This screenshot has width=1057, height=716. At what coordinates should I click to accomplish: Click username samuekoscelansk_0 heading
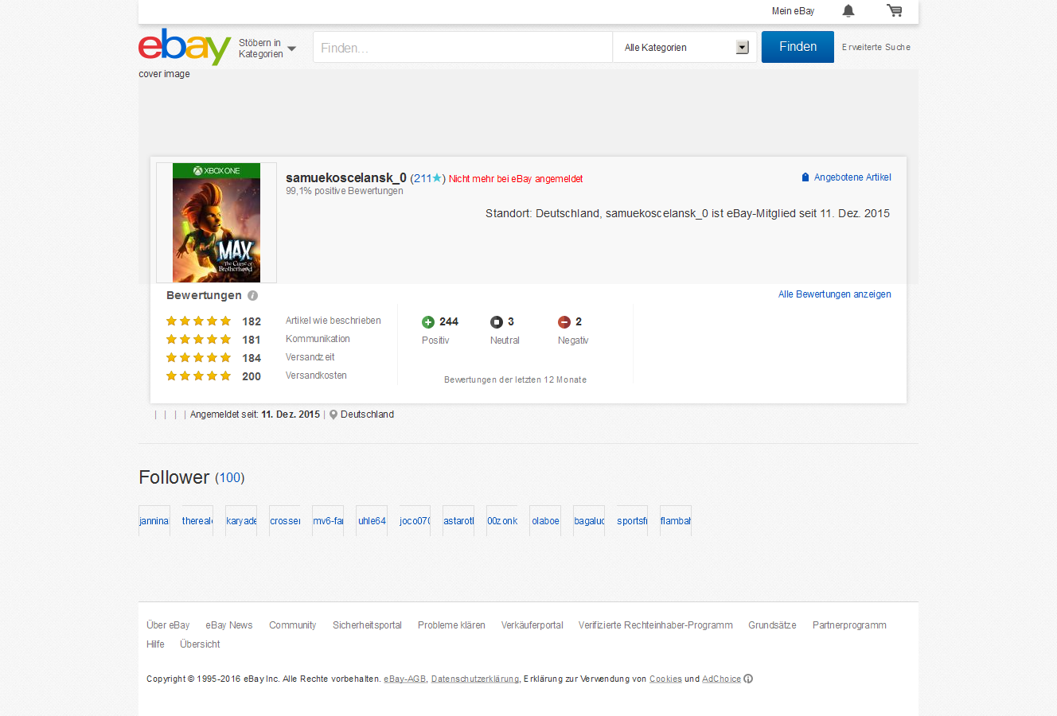346,178
